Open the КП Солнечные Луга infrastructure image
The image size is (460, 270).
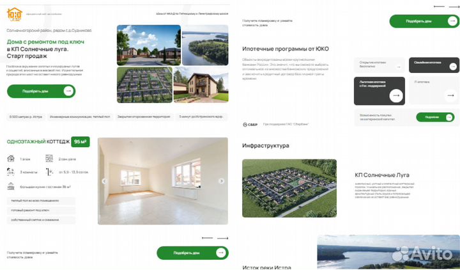pyautogui.click(x=289, y=188)
